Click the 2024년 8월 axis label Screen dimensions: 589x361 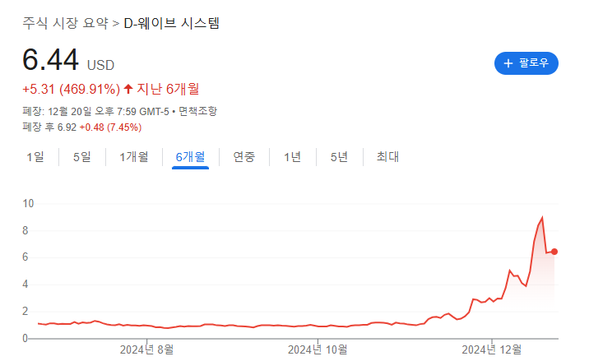(146, 349)
